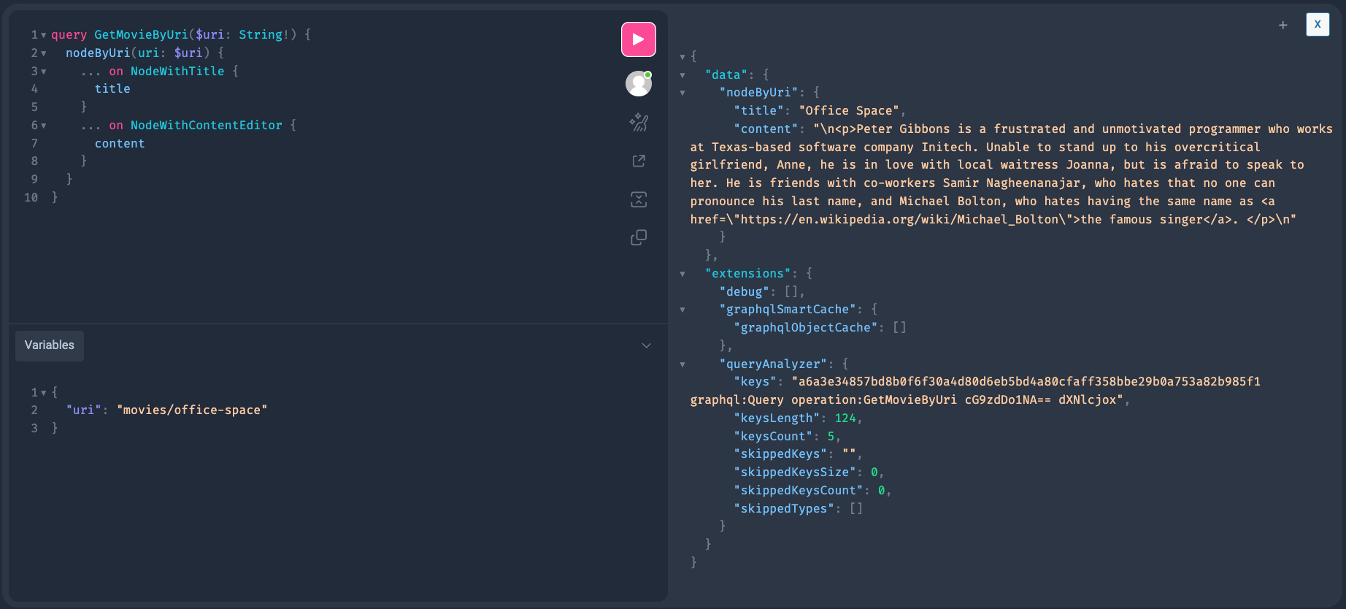Run the GetMovieByUri query with play button

click(639, 39)
